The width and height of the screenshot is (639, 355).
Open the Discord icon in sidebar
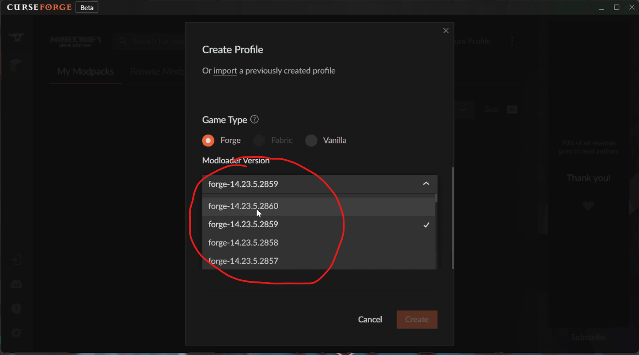(16, 284)
